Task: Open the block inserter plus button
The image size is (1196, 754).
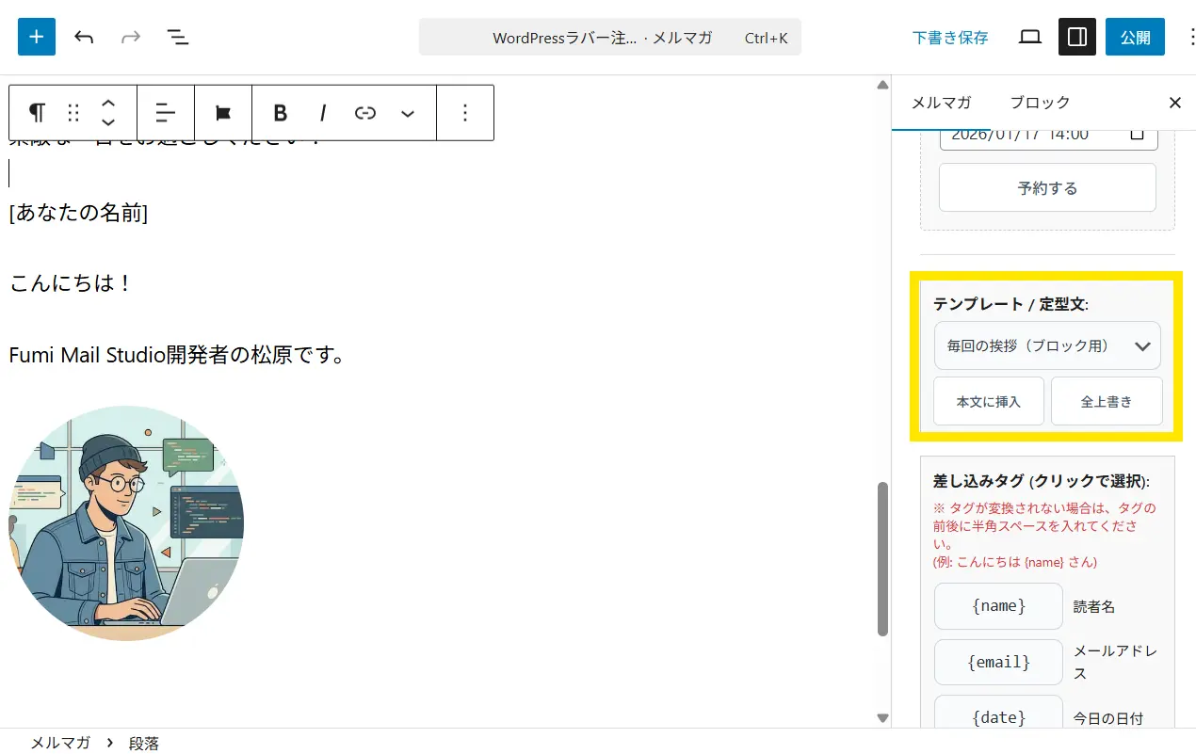Action: (37, 37)
